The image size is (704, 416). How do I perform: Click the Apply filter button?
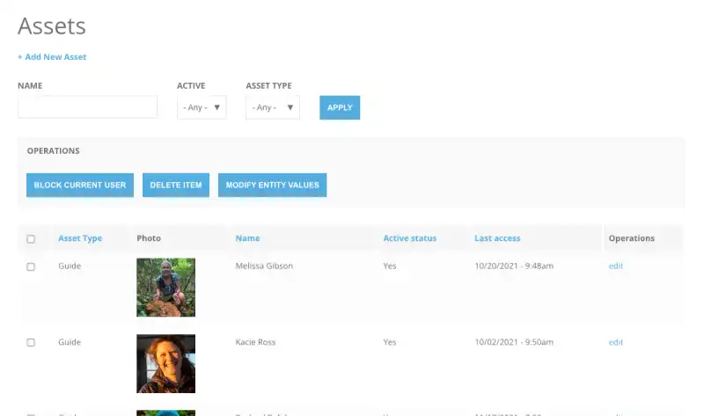click(340, 107)
